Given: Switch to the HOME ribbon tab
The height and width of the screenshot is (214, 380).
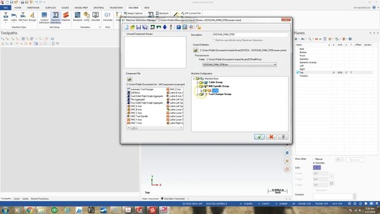Looking at the screenshot, I should pyautogui.click(x=18, y=8).
